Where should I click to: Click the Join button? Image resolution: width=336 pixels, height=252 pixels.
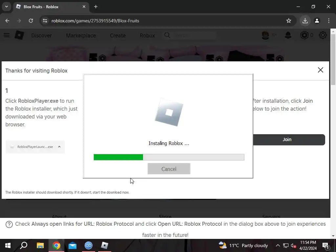click(x=289, y=139)
